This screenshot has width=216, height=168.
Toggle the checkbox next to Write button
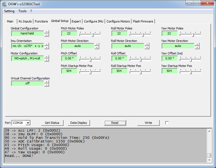(167, 123)
